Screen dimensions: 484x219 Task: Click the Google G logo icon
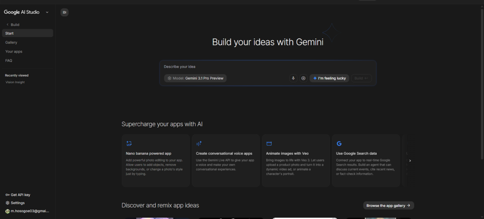tap(339, 144)
